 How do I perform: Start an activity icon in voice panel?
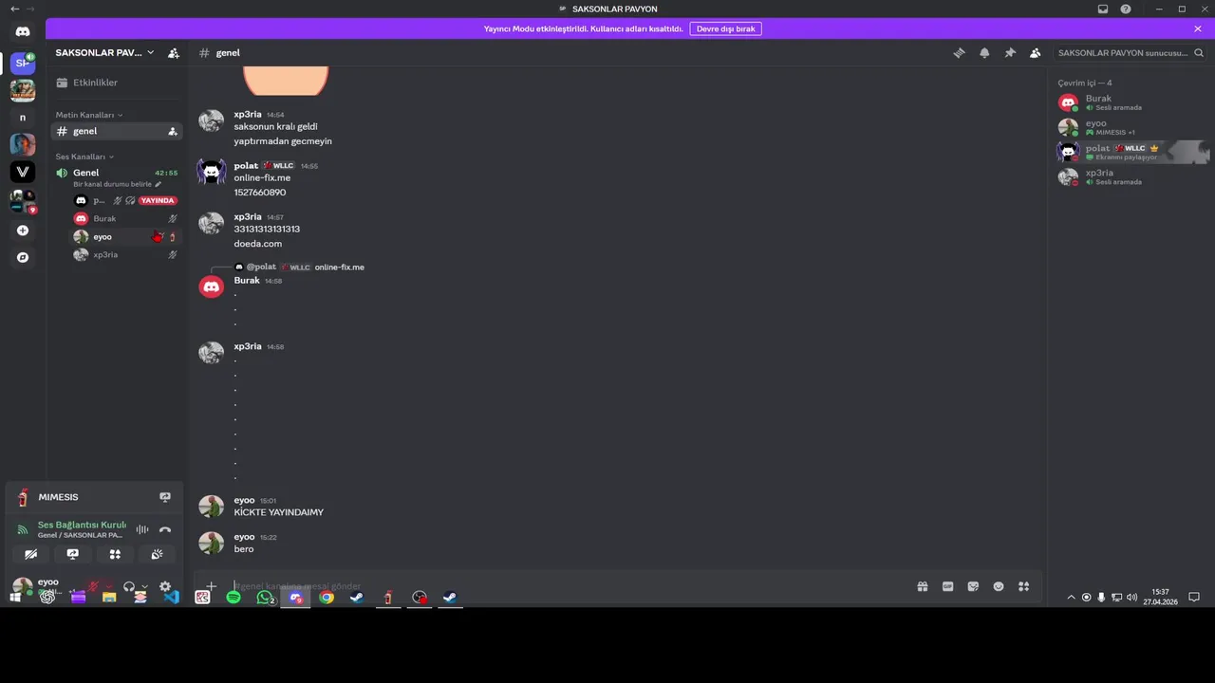[115, 554]
